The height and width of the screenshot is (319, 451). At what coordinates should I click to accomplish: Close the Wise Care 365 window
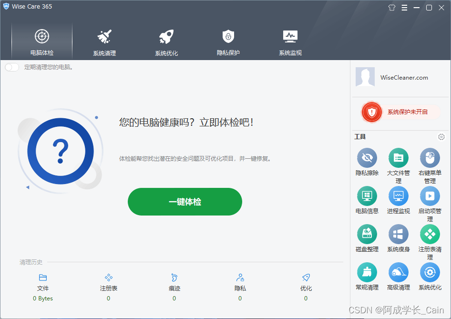pos(441,8)
